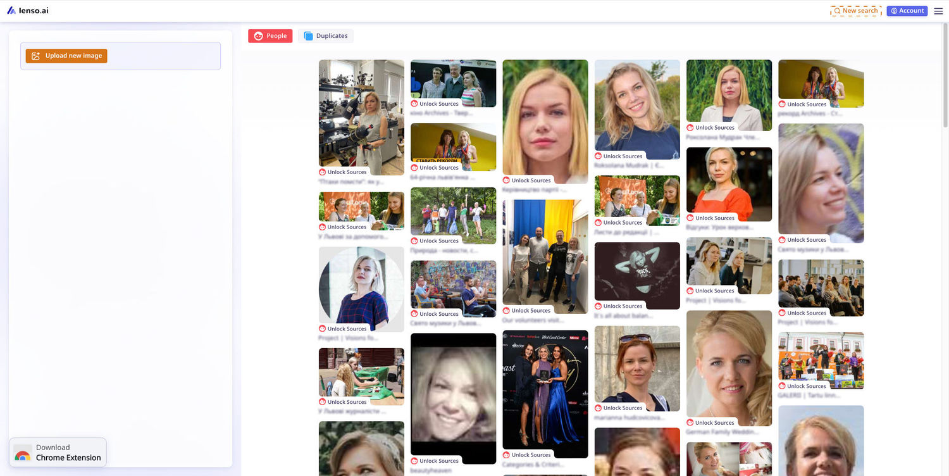Screen dimensions: 949x476
Task: Click the Chrome logo icon
Action: [23, 455]
